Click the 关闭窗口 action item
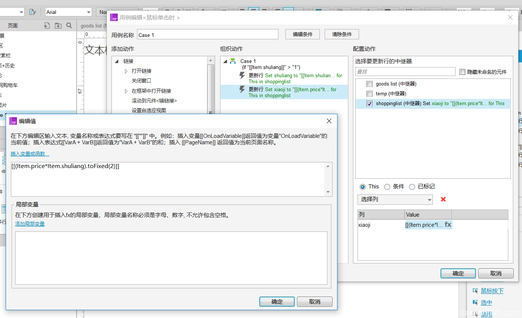The image size is (522, 318). (x=141, y=81)
